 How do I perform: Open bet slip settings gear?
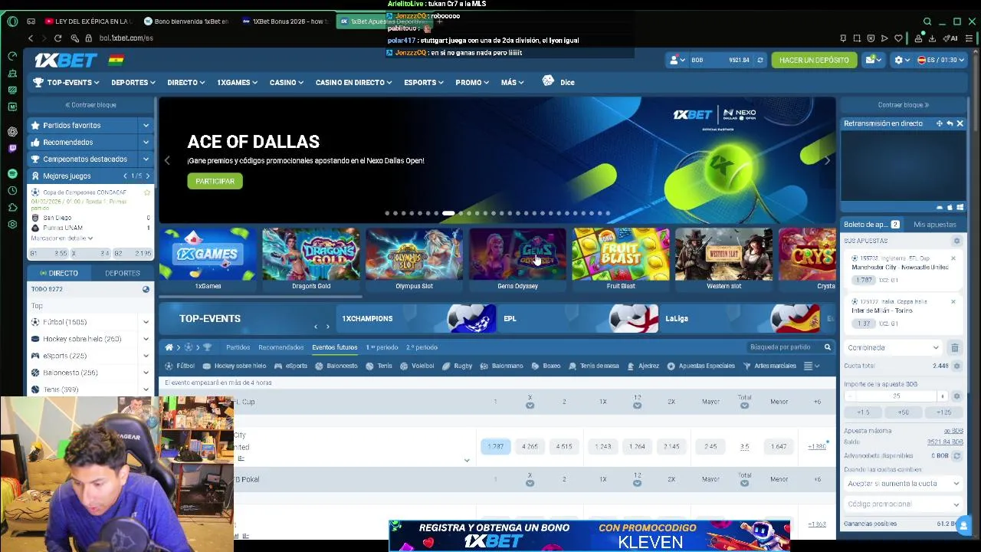956,241
